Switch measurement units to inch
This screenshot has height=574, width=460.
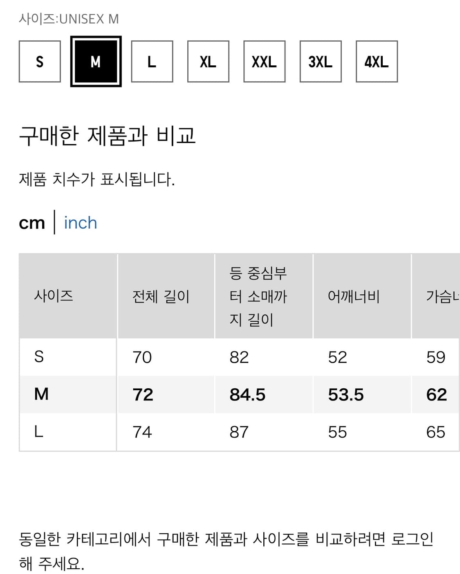[x=81, y=223]
